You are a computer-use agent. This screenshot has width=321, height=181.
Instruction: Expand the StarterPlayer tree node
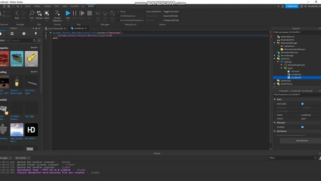click(275, 84)
